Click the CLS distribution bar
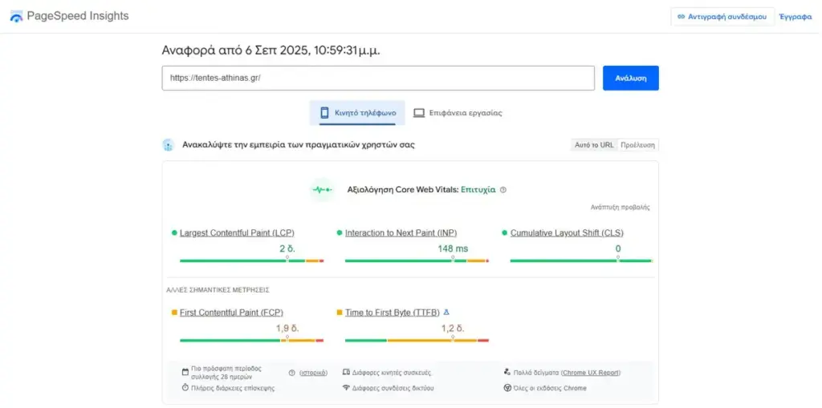This screenshot has width=822, height=408. (x=581, y=261)
